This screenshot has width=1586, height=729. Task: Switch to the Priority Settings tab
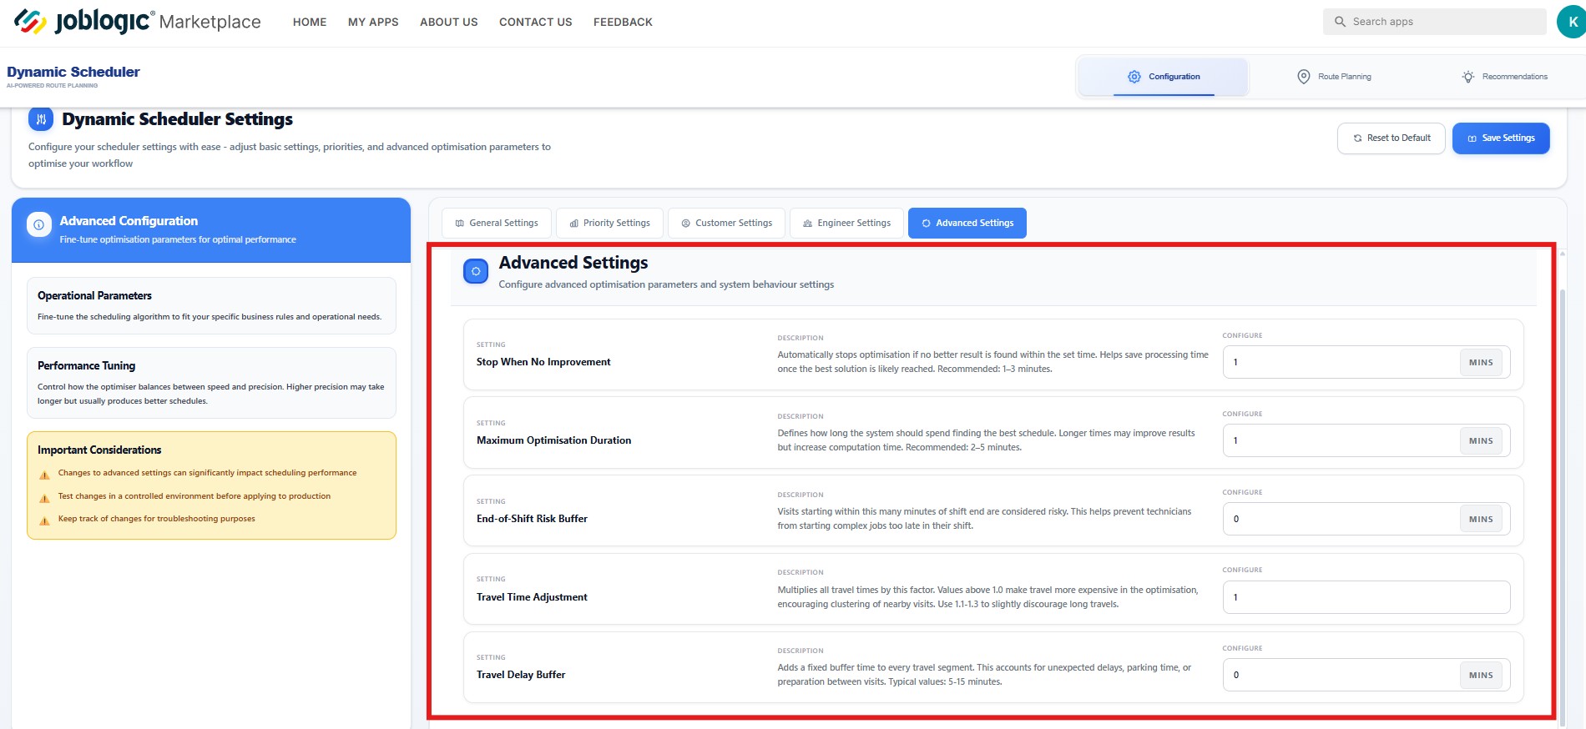(x=609, y=223)
